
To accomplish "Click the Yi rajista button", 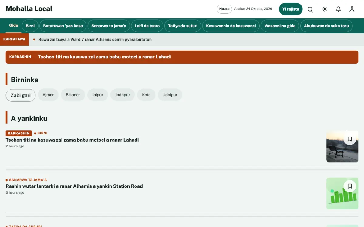I will [x=291, y=9].
